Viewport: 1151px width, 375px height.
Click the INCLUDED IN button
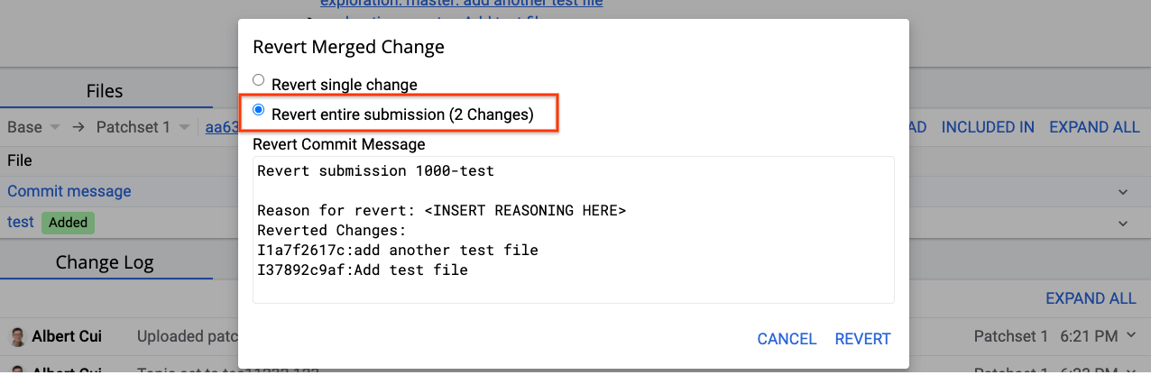tap(988, 127)
